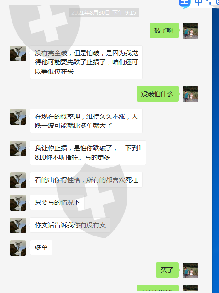Open contact avatar next to 没有完全破 message
This screenshot has height=293, width=219.
(18, 53)
